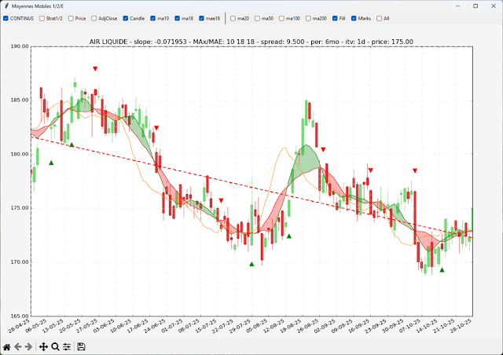Go forward to next view arrow
Image resolution: width=503 pixels, height=355 pixels.
tap(30, 346)
